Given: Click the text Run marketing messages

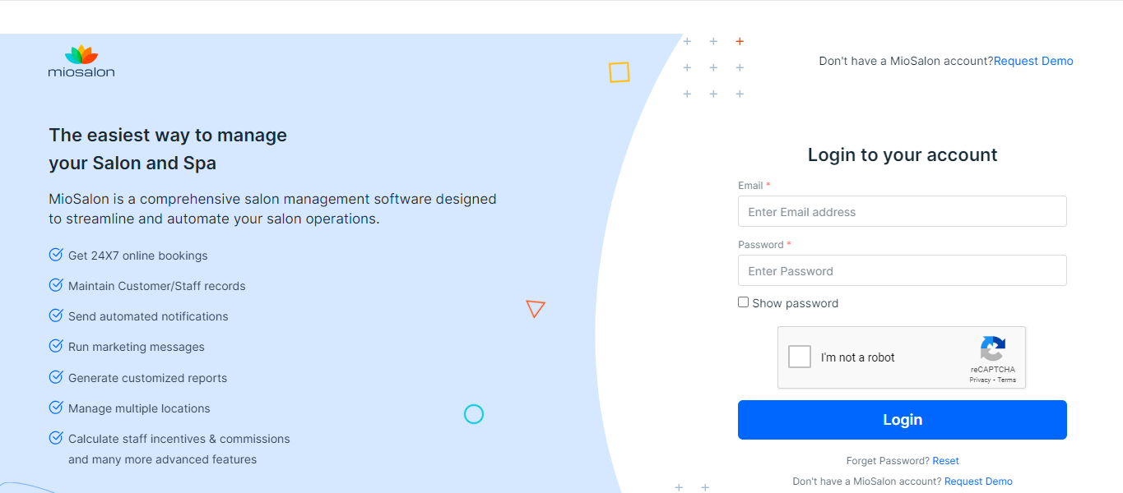Looking at the screenshot, I should click(x=137, y=347).
